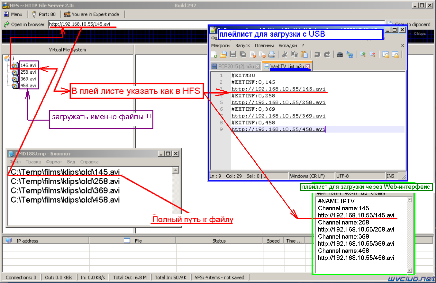The height and width of the screenshot is (283, 436).
Task: Click the http://192.168.10.55/369.avi line in Notepad++
Action: [x=278, y=116]
